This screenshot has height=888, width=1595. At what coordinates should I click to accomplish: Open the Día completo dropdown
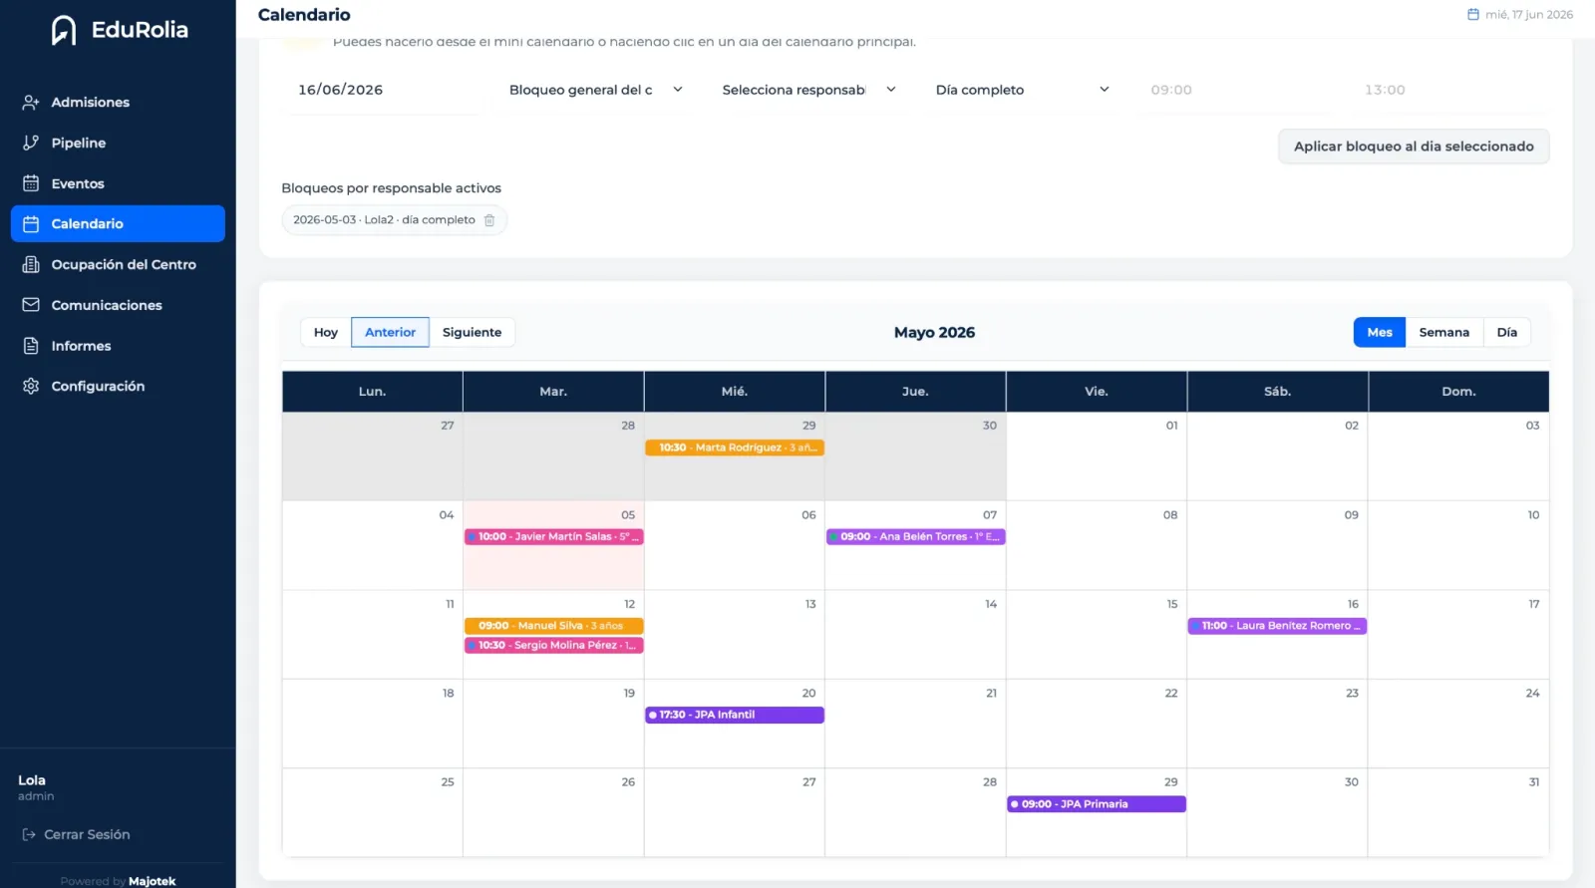(1022, 90)
